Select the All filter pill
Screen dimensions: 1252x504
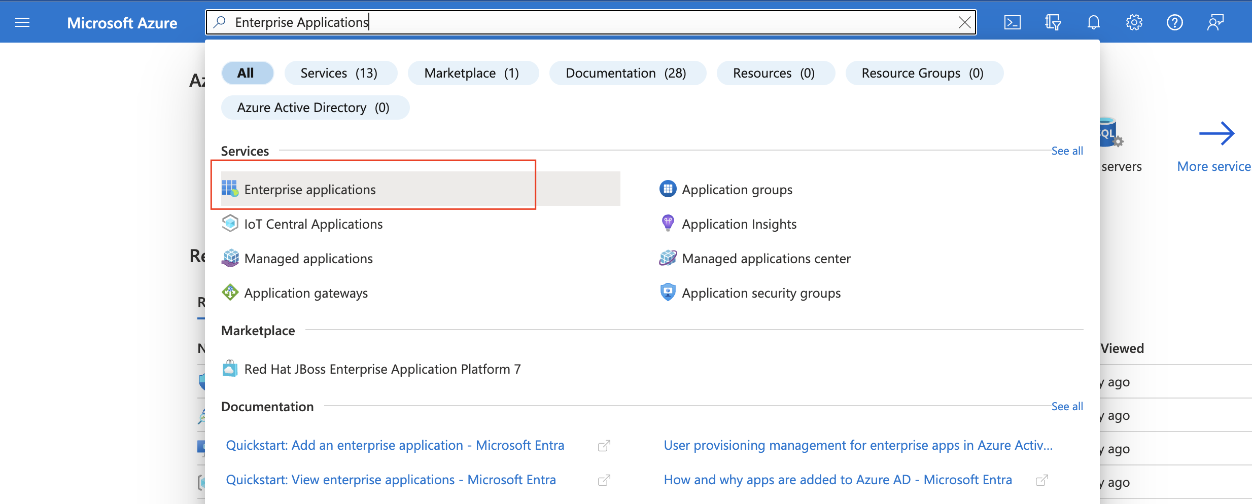tap(247, 73)
